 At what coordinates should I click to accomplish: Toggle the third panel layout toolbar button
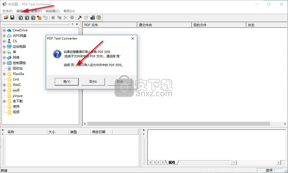click(x=33, y=18)
